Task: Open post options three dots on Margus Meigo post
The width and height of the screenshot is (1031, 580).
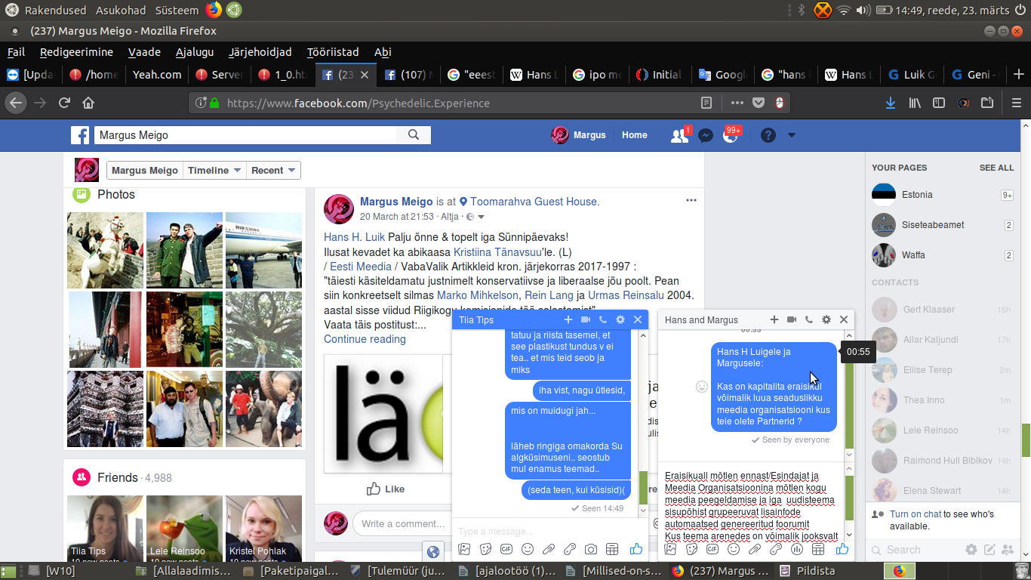Action: [x=691, y=200]
